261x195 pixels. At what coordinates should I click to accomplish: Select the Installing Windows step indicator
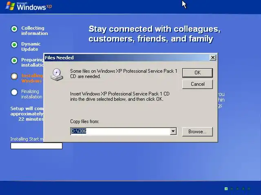click(x=14, y=76)
